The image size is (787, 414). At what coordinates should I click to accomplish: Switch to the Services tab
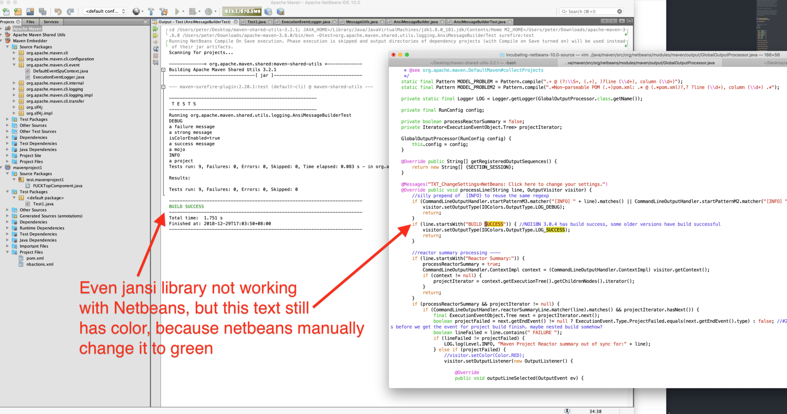click(x=51, y=22)
